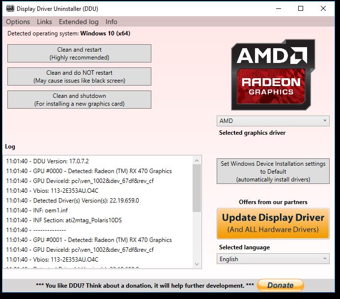Maximize the DDU window

pyautogui.click(x=301, y=8)
